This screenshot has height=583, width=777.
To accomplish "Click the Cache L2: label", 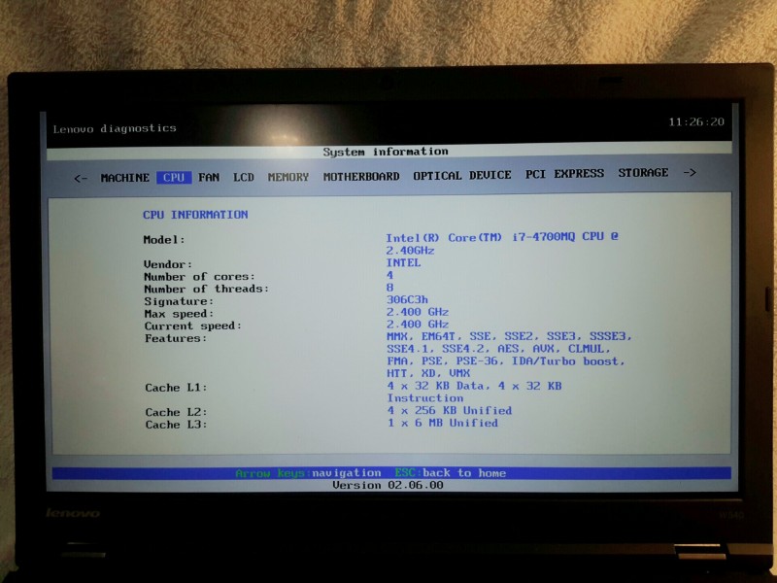I will pyautogui.click(x=177, y=412).
